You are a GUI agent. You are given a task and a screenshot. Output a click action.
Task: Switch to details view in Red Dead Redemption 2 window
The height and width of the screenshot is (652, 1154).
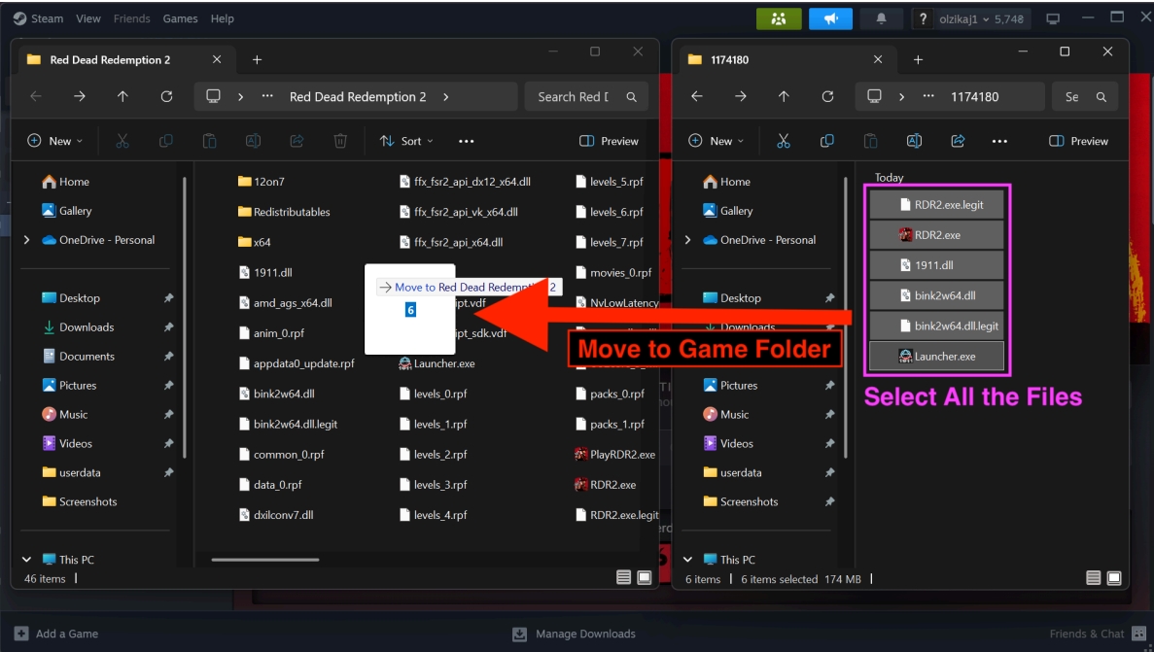tap(623, 578)
